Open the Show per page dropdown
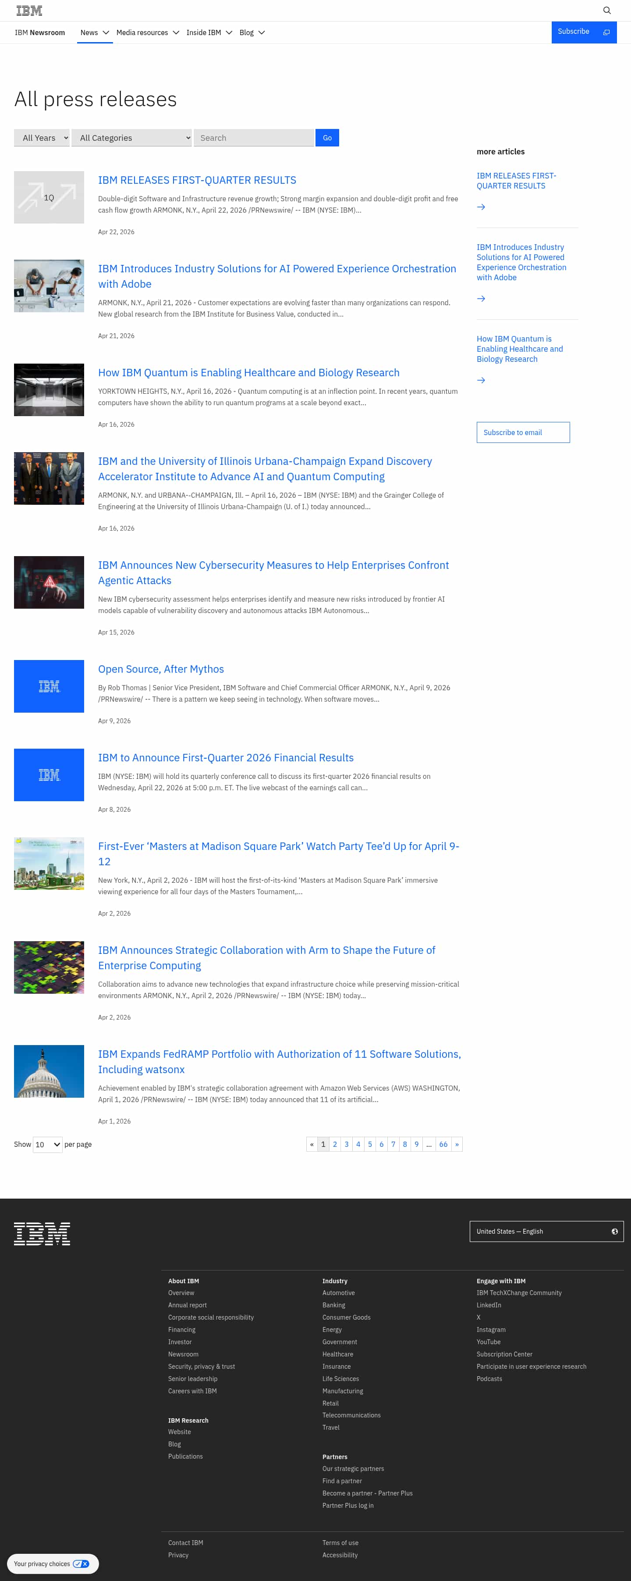Image resolution: width=631 pixels, height=1581 pixels. pyautogui.click(x=48, y=1145)
